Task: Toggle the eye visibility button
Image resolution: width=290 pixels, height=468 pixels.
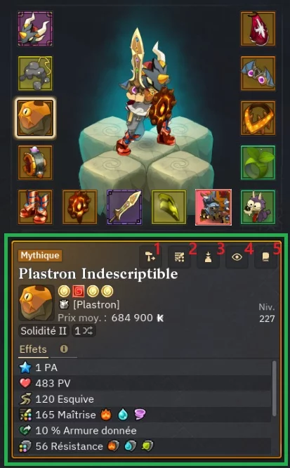Action: [237, 257]
